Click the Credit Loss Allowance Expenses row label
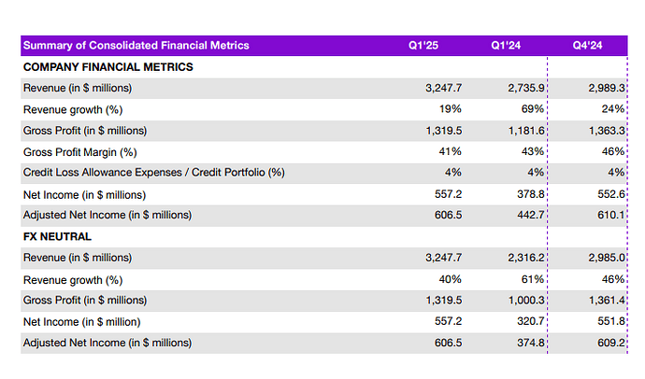Image resolution: width=645 pixels, height=379 pixels. (x=153, y=173)
